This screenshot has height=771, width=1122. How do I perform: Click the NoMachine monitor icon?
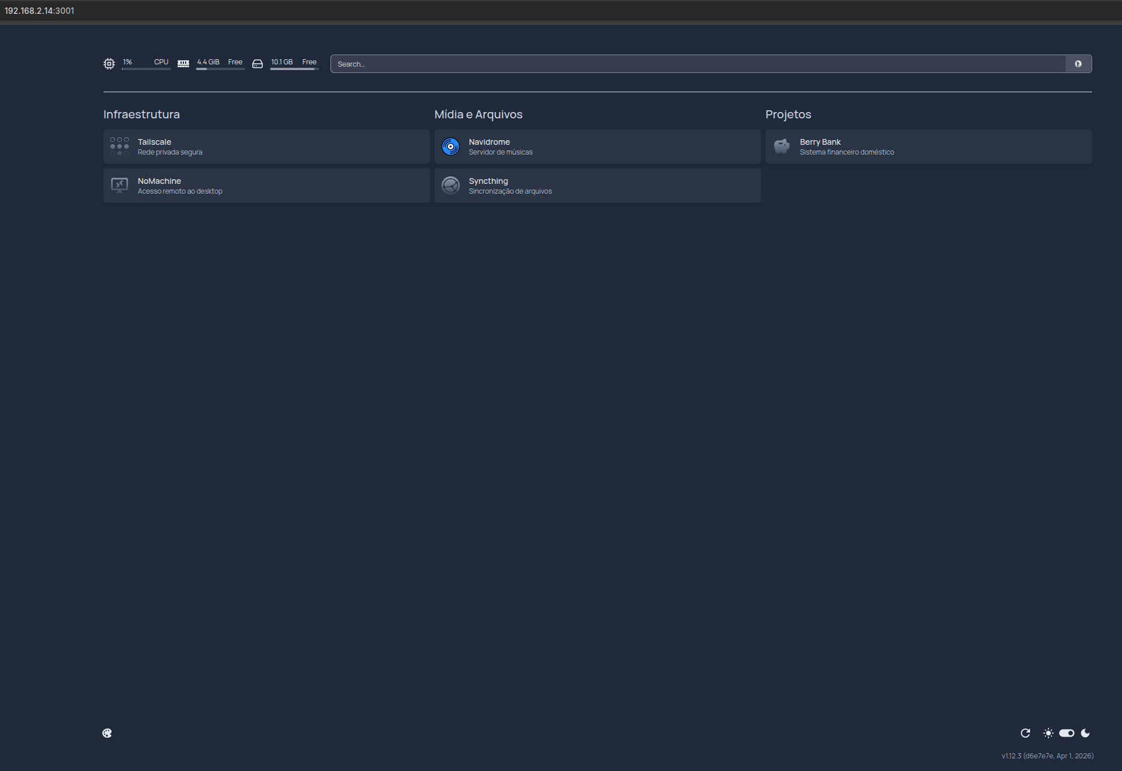click(120, 185)
